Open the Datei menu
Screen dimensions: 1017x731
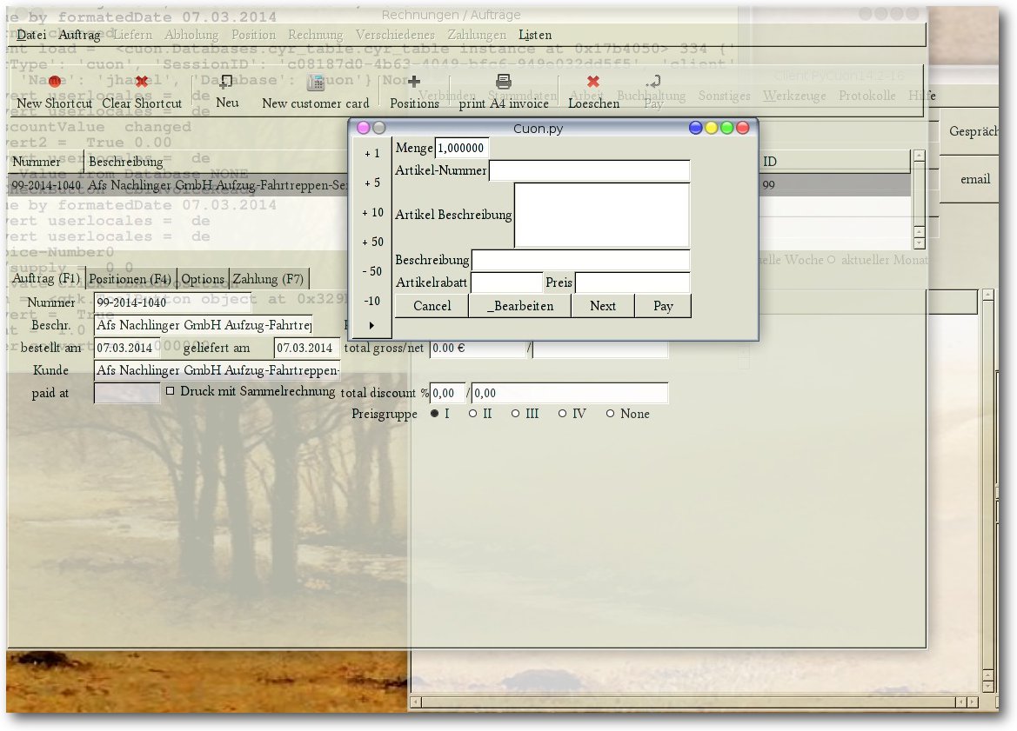click(x=31, y=35)
